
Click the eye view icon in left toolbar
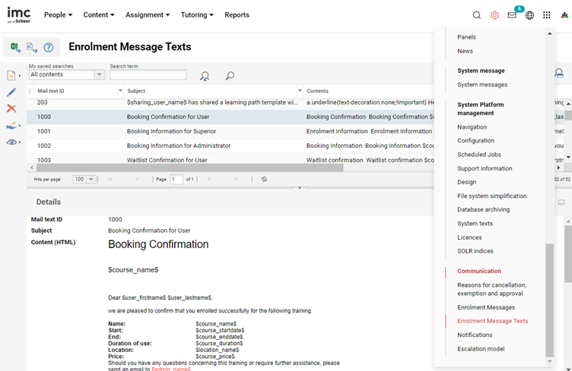click(x=13, y=142)
